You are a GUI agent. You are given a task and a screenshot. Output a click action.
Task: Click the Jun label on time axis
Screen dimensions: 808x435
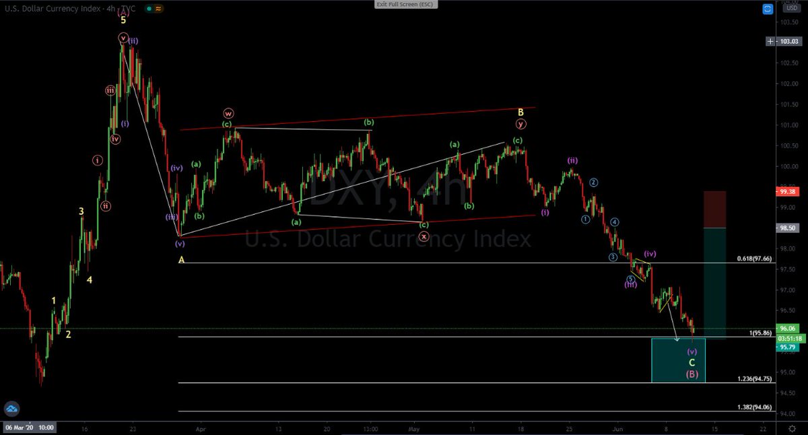pos(618,428)
